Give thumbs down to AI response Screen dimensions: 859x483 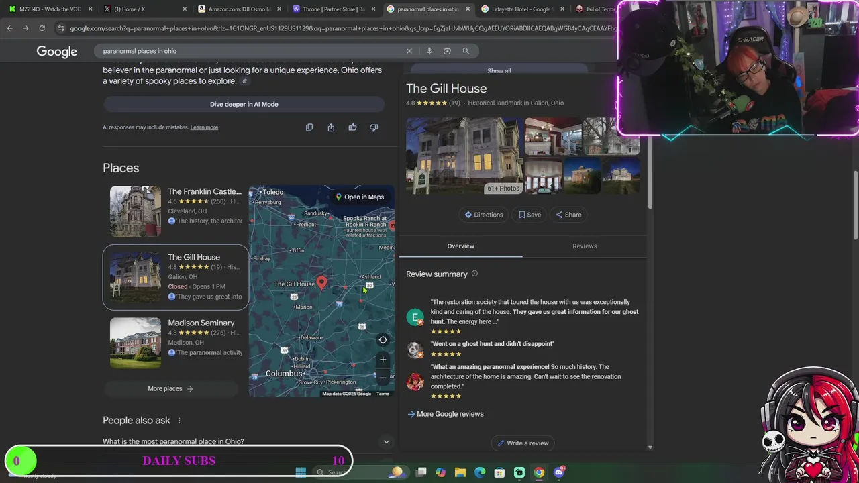coord(374,127)
